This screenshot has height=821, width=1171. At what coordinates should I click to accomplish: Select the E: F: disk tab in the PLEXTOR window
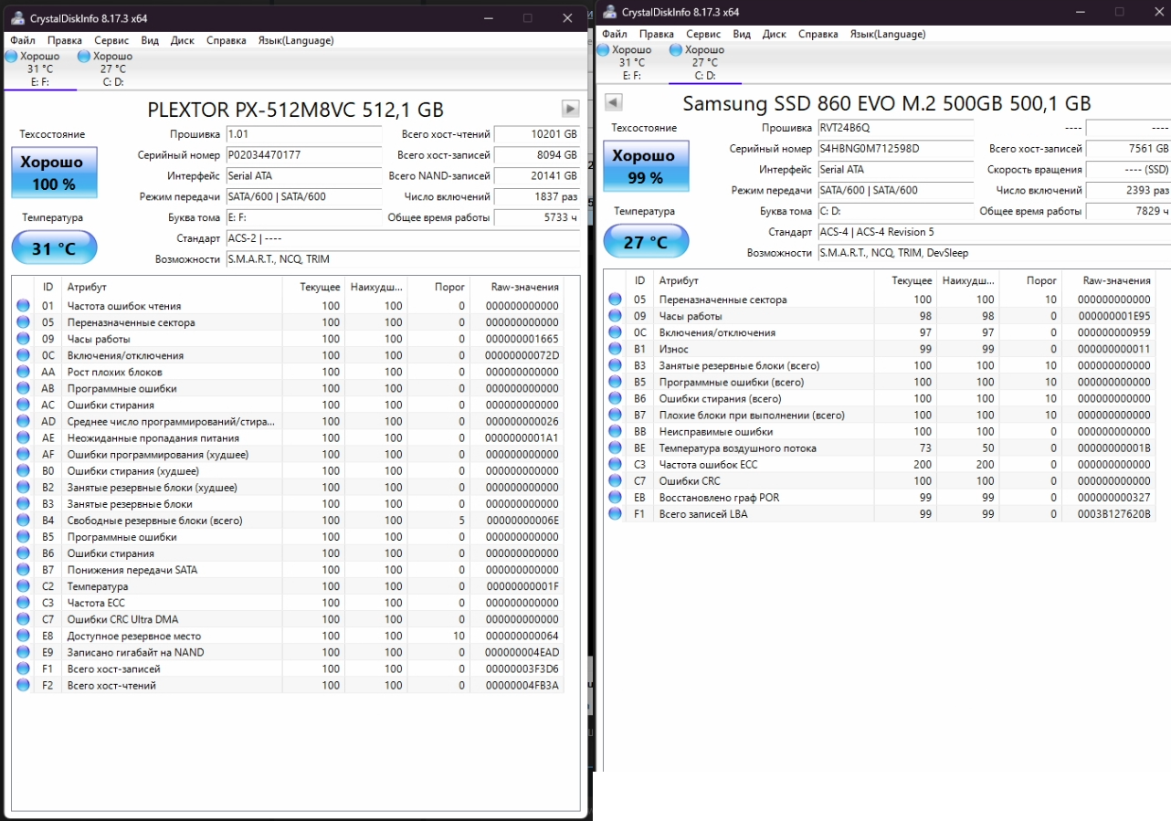click(39, 68)
